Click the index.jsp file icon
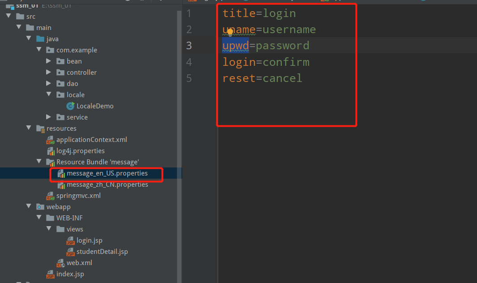Viewport: 477px width, 283px height. tap(50, 274)
